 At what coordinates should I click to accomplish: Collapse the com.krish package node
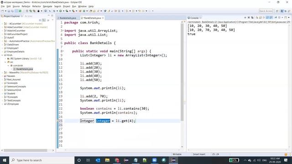click(x=8, y=66)
